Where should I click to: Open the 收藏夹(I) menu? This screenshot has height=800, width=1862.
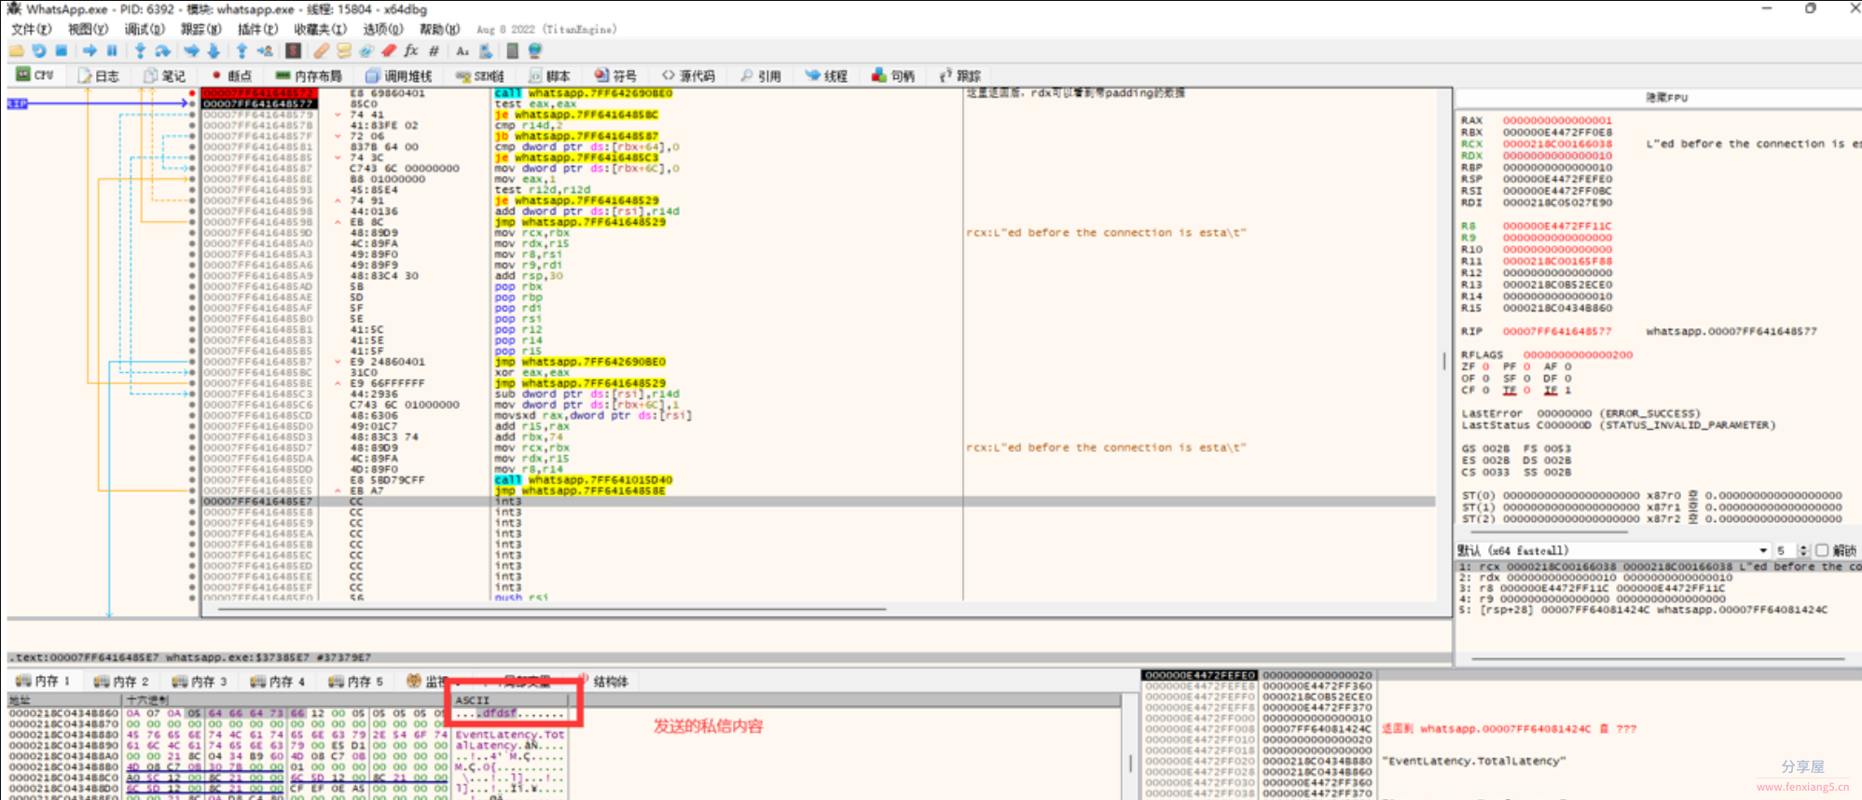tap(320, 29)
